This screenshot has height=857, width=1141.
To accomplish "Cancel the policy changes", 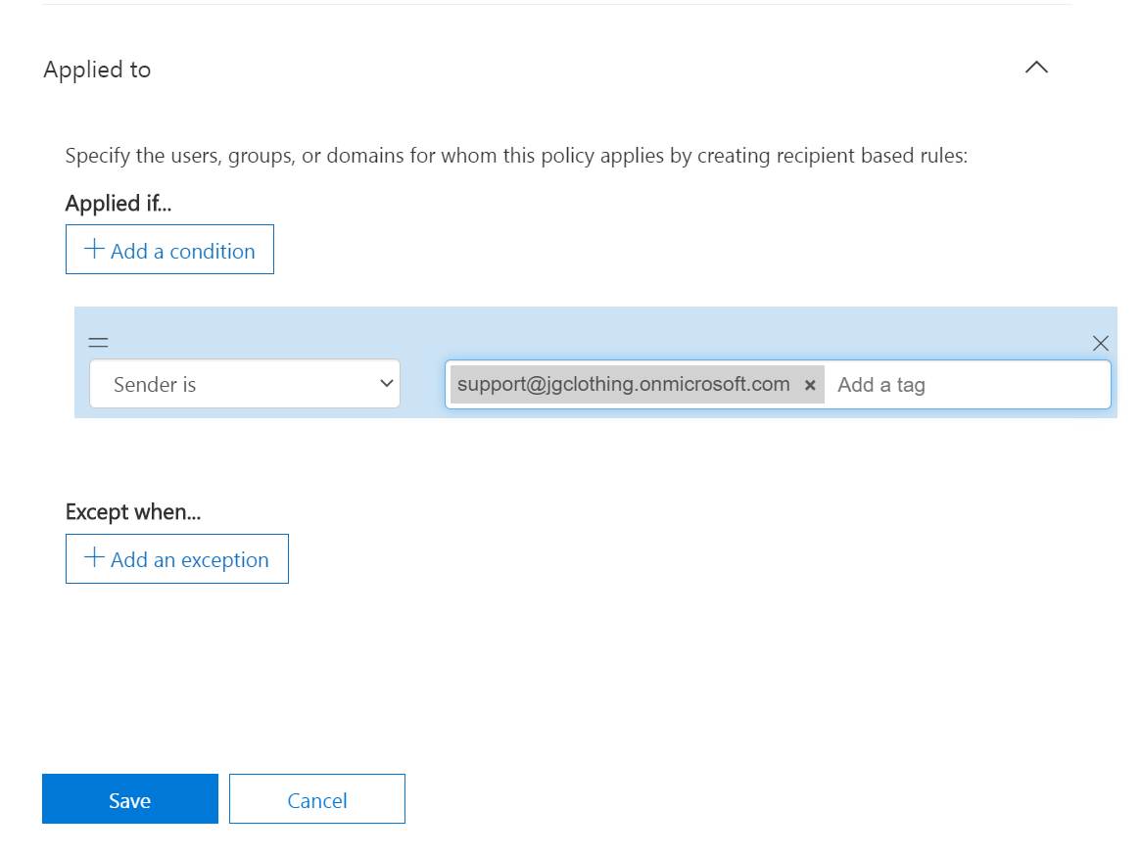I will click(x=317, y=799).
